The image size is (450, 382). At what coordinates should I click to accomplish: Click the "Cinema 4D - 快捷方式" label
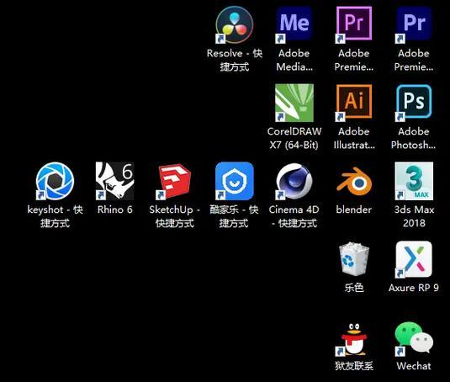coord(294,216)
